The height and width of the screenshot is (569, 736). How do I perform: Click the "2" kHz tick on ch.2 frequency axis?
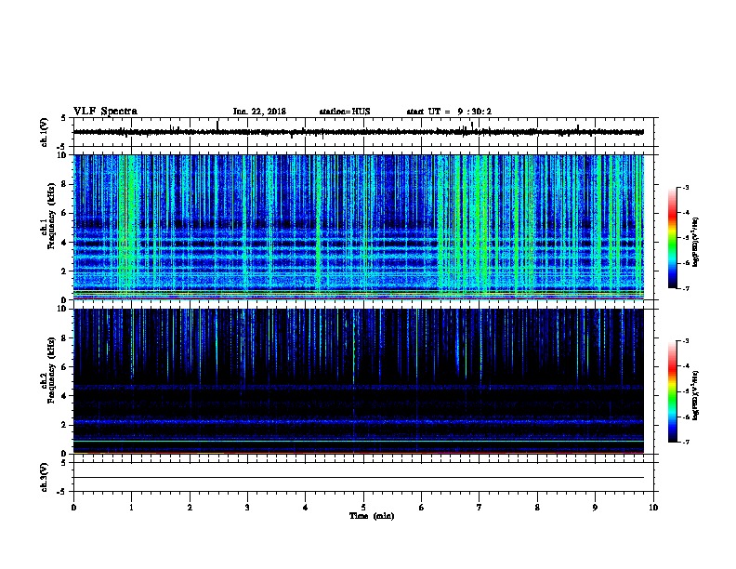point(65,425)
